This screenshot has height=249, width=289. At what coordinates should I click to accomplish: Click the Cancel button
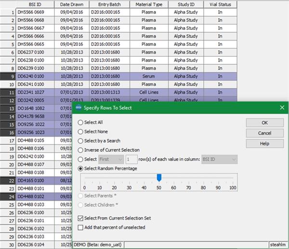coord(264,133)
